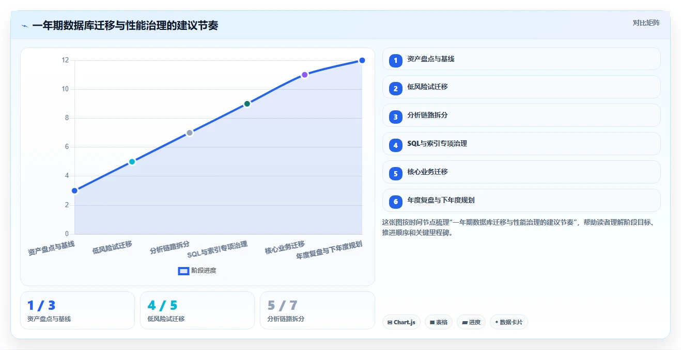Select step number 2 badge 低风险试迁移

tap(395, 89)
